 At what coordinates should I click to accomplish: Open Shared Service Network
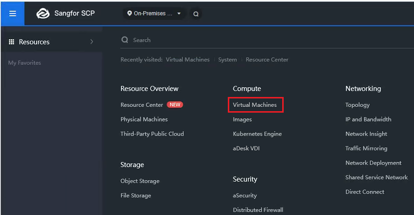tap(376, 177)
